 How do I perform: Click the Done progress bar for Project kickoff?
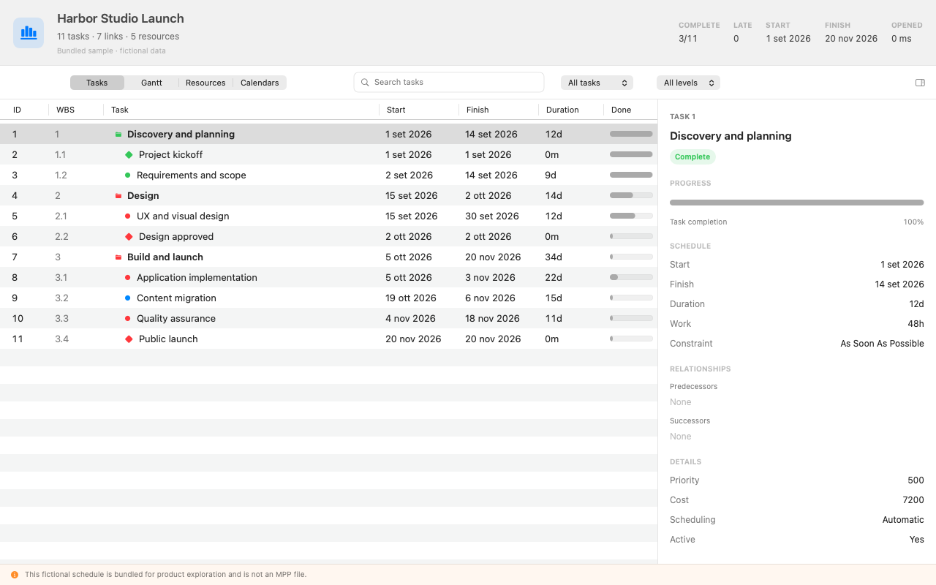[x=631, y=155]
